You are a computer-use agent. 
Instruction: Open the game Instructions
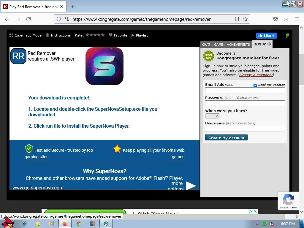(x=58, y=35)
